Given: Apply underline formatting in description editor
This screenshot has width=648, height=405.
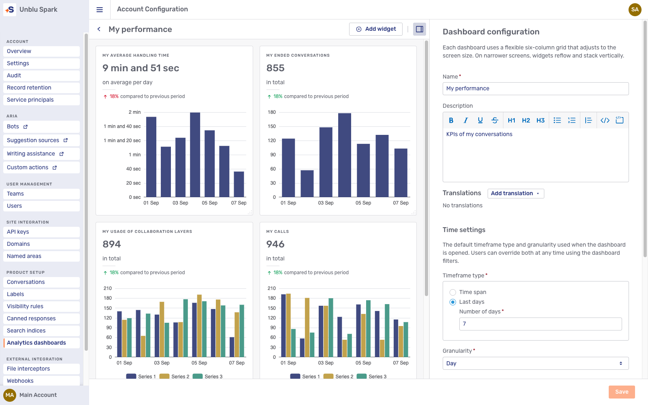Looking at the screenshot, I should point(480,120).
